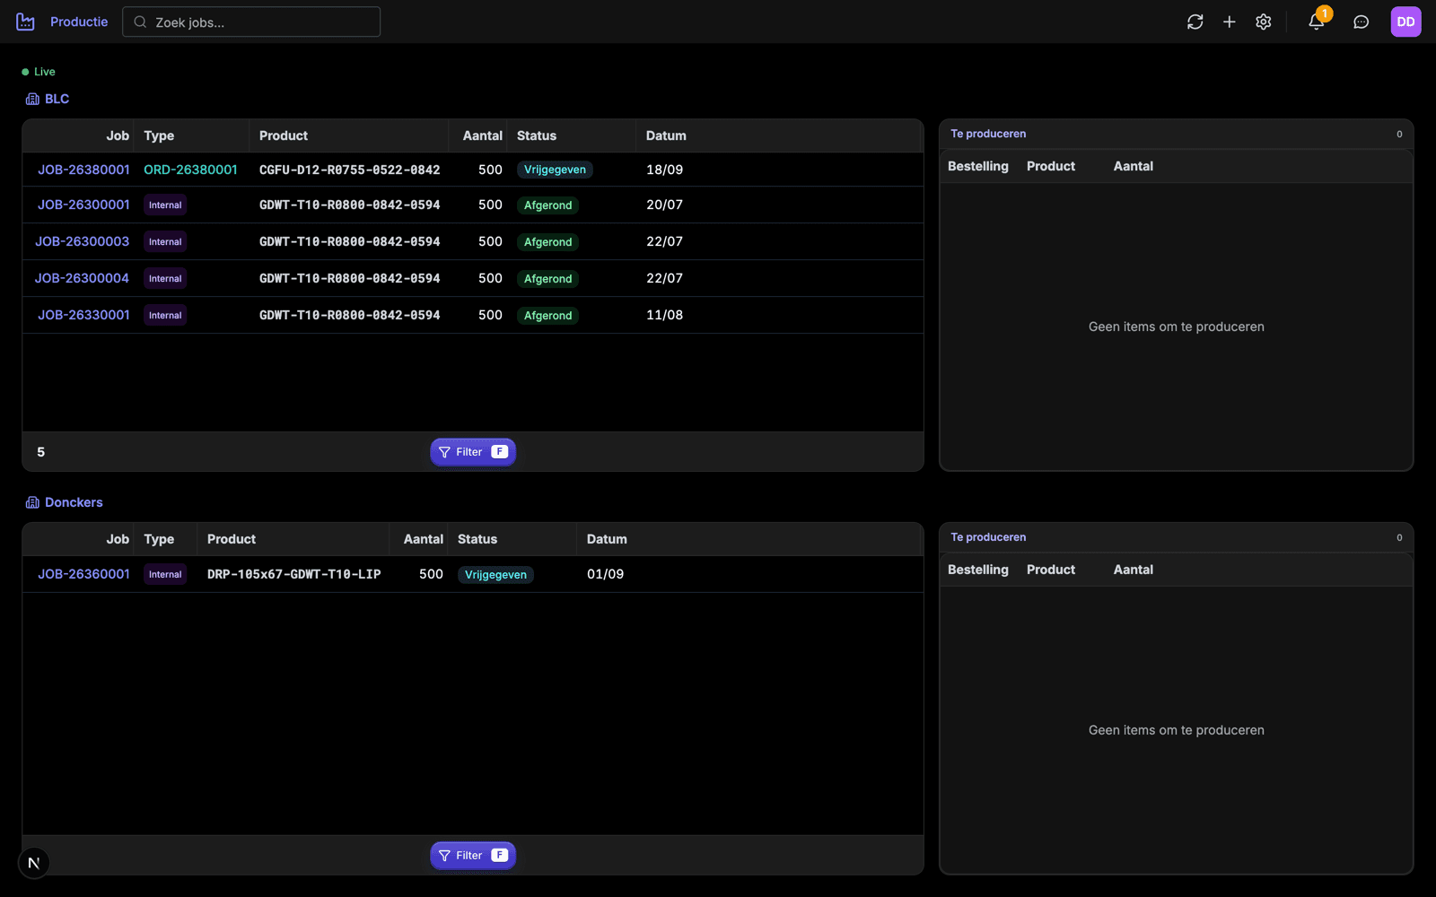Open notifications bell icon
The image size is (1436, 897).
pyautogui.click(x=1317, y=22)
